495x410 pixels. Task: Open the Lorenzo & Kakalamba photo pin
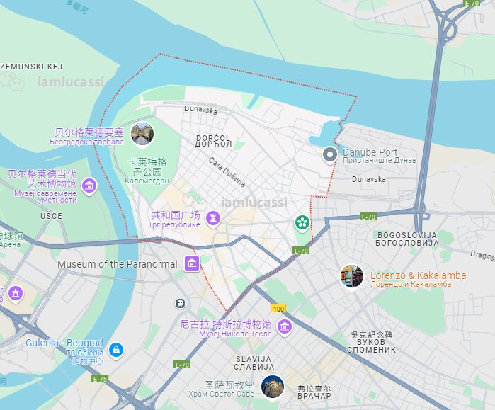click(x=352, y=277)
